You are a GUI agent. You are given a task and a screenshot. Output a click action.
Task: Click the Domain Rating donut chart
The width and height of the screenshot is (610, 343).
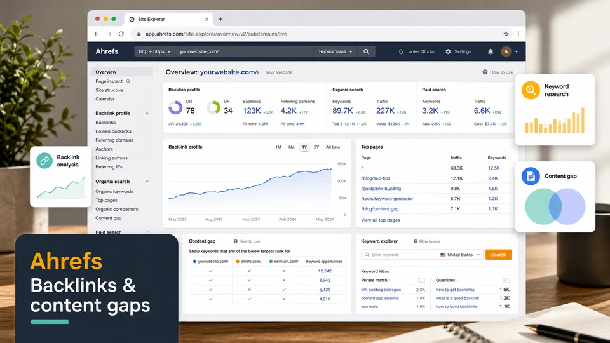click(x=175, y=107)
